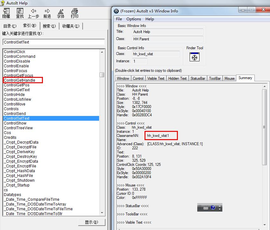Image resolution: width=270 pixels, height=230 pixels.
Task: Switch to the 收藏夹 (Favorites) tab
Action: tap(71, 26)
